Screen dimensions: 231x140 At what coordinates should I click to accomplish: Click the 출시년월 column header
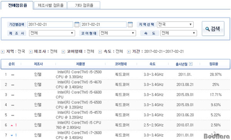(x=181, y=64)
